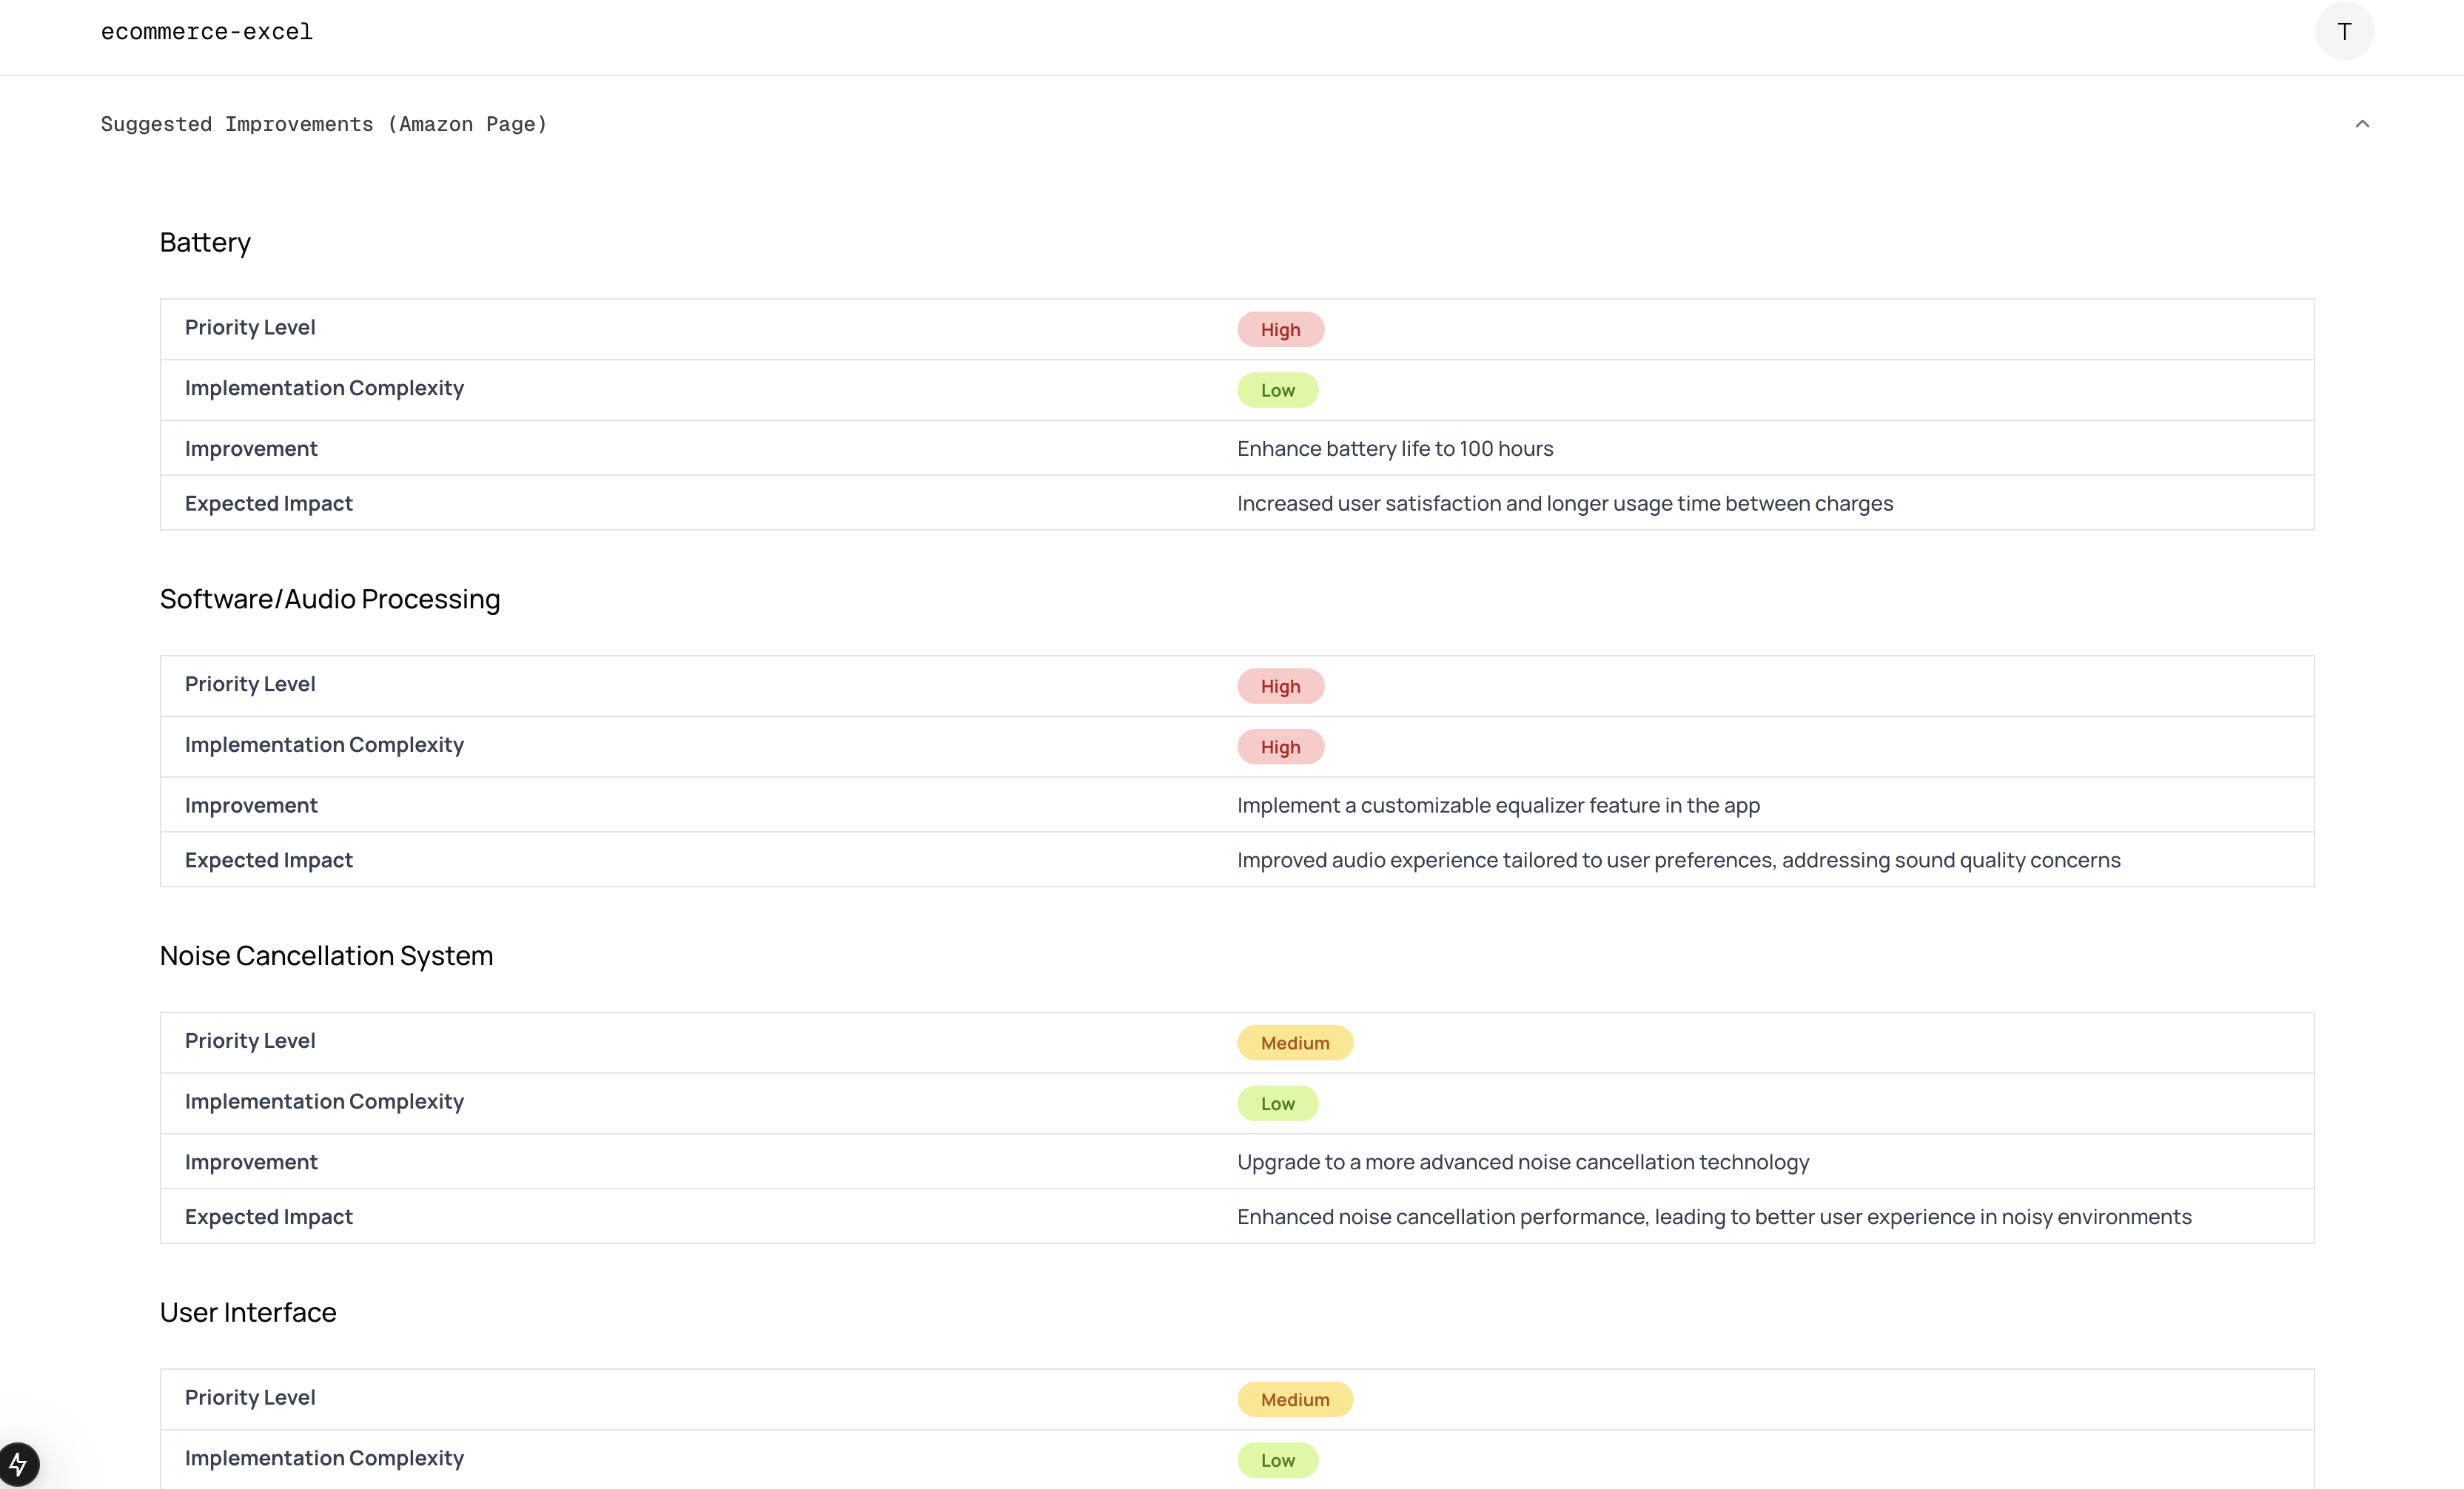This screenshot has width=2464, height=1489.
Task: Click User Interface Medium priority badge
Action: 1294,1400
